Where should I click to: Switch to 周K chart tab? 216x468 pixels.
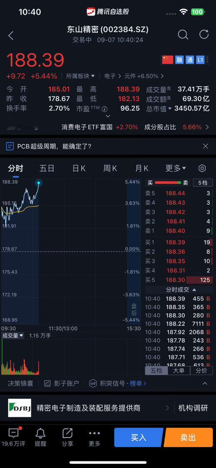coord(110,168)
